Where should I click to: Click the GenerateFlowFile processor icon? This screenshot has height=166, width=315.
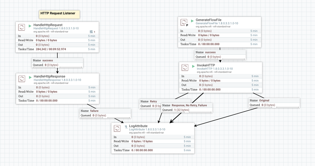coord(184,22)
